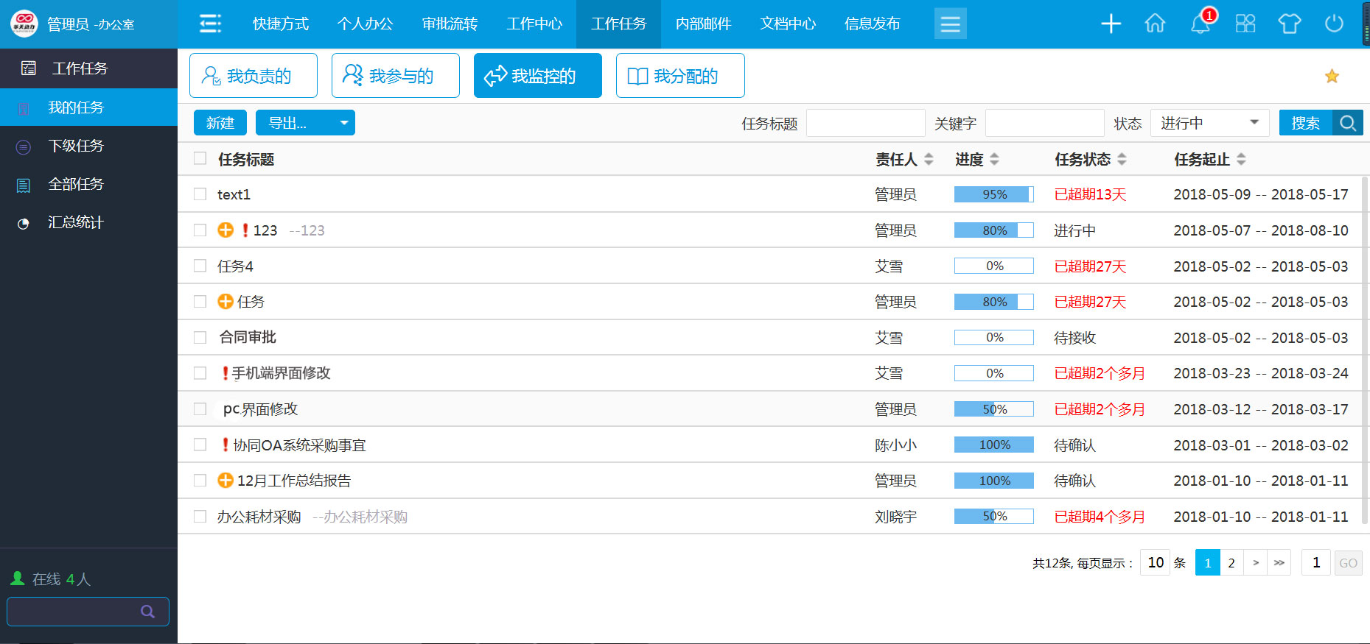The width and height of the screenshot is (1370, 644).
Task: Click the power logout icon
Action: coord(1334,24)
